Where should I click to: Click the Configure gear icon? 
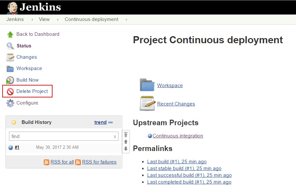[x=10, y=103]
